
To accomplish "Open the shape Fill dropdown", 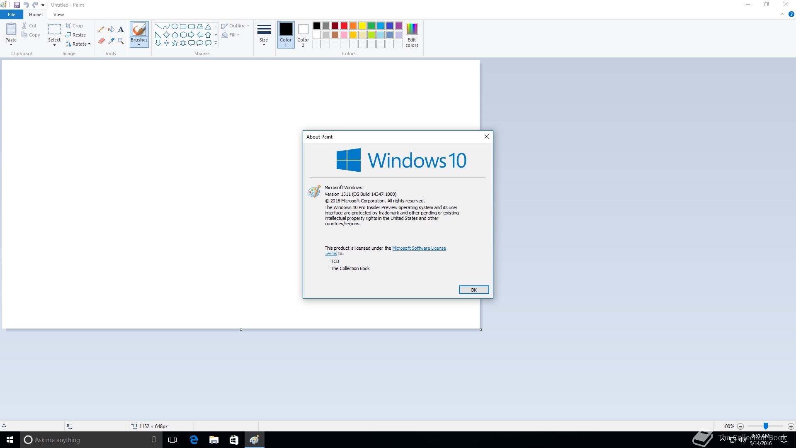I will pyautogui.click(x=231, y=35).
